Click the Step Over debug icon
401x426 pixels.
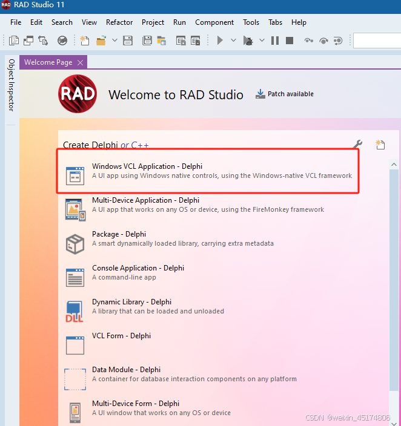(x=323, y=41)
